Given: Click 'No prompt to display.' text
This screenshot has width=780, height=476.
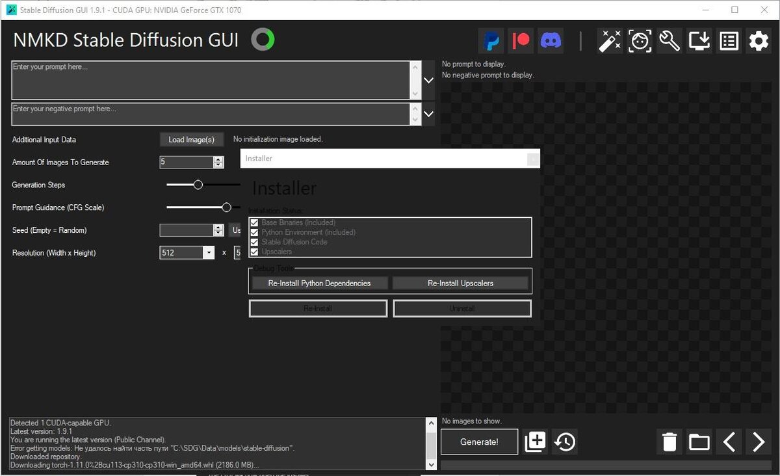Looking at the screenshot, I should (474, 64).
